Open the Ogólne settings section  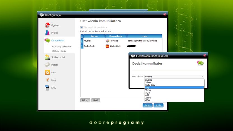[x=55, y=25]
